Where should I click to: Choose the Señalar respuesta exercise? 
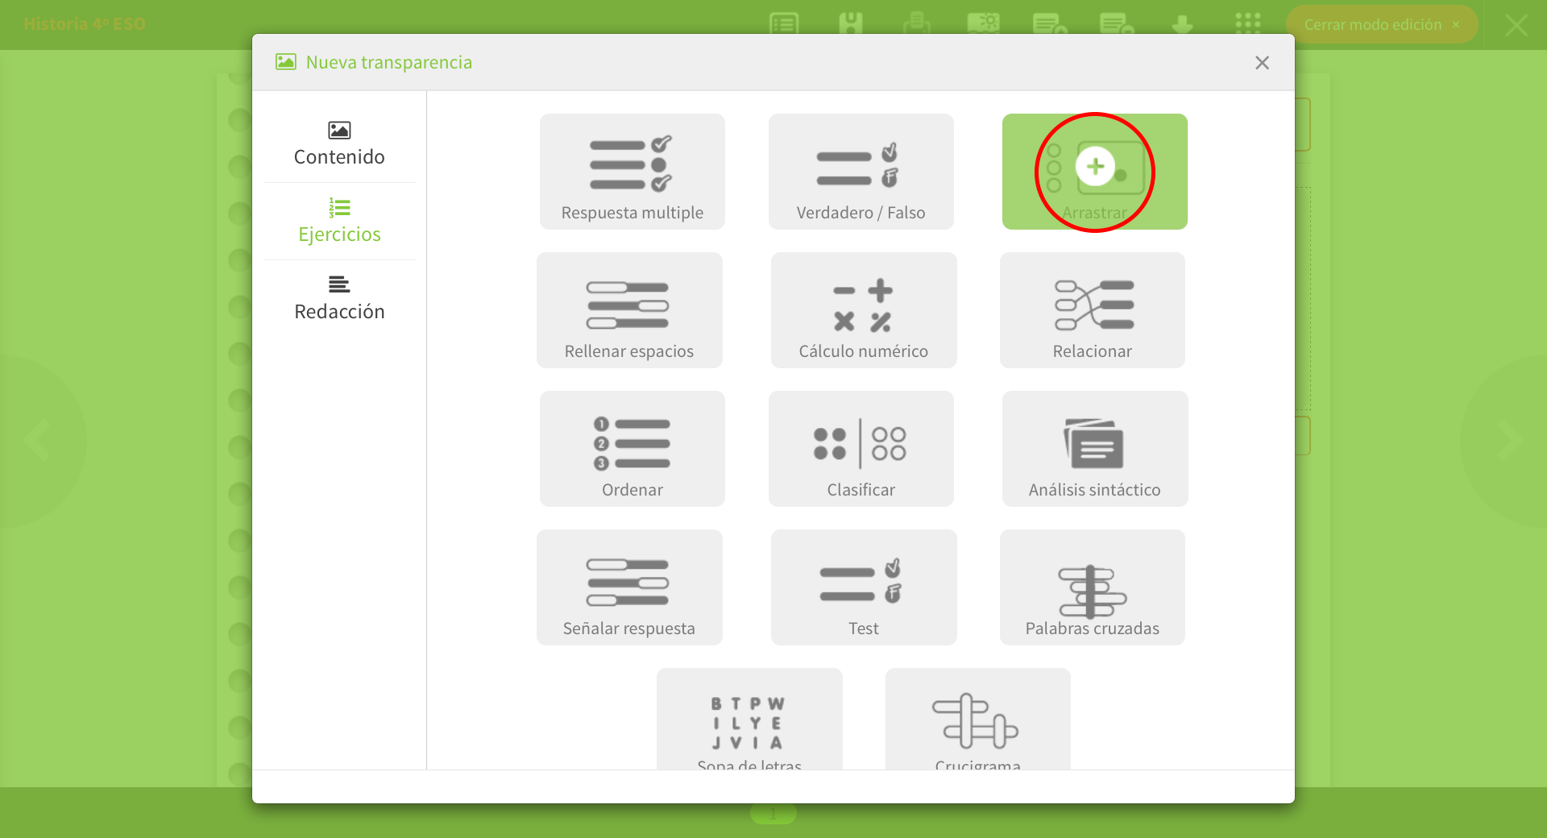point(629,587)
